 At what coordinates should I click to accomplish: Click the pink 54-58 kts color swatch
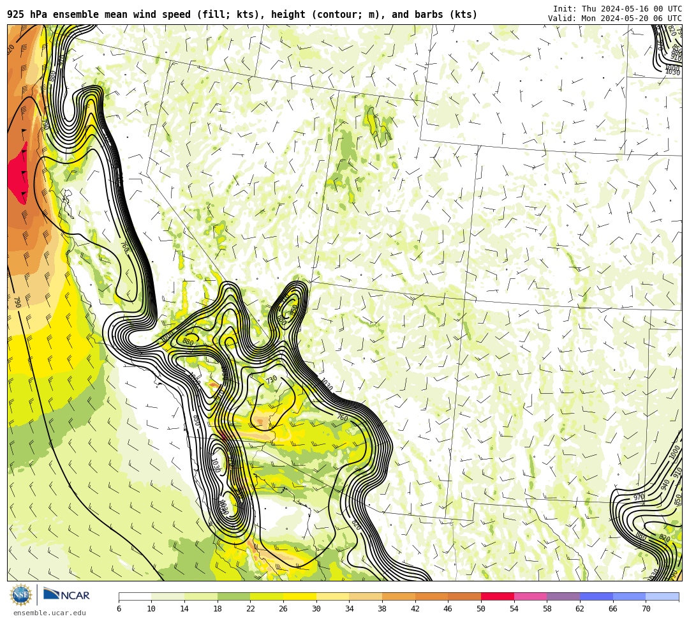point(530,596)
